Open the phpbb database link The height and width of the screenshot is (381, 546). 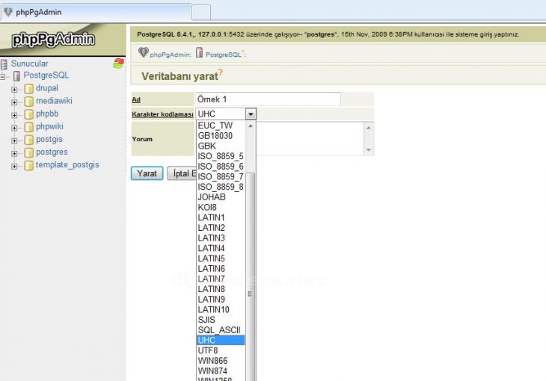[x=47, y=114]
